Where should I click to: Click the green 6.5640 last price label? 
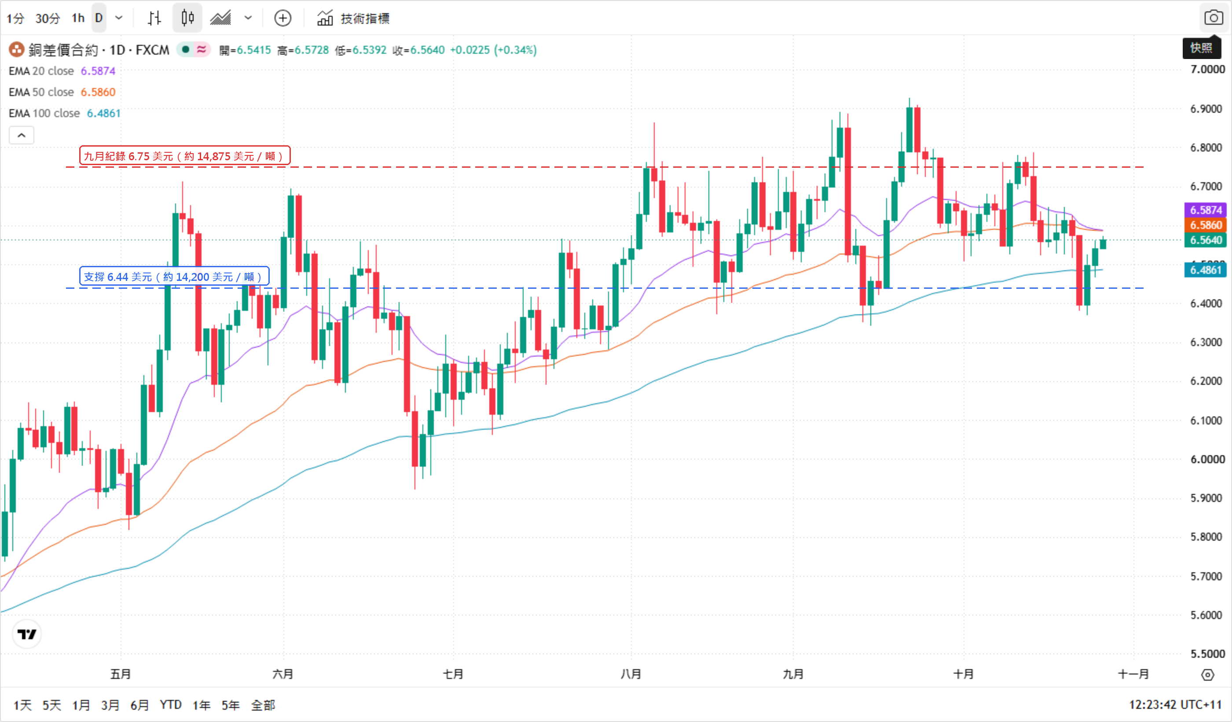click(1206, 240)
